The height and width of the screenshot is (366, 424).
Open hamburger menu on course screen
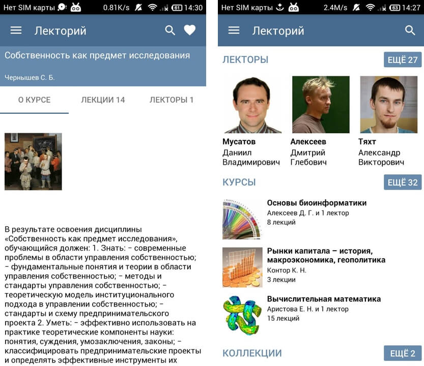coord(16,30)
